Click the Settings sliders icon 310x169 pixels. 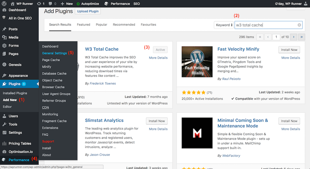point(4,133)
